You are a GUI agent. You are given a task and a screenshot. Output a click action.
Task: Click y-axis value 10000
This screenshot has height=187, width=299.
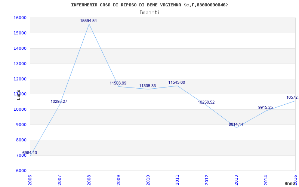pyautogui.click(x=20, y=110)
